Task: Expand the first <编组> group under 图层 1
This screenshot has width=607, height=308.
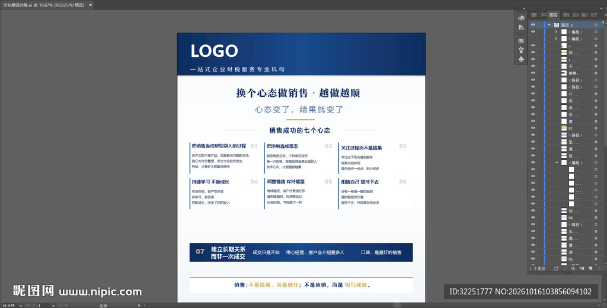Action: point(556,32)
